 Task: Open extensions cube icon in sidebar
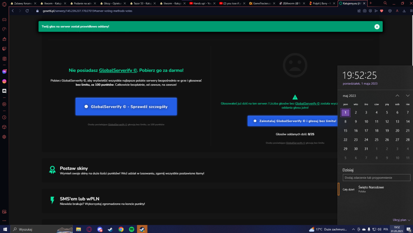4,127
